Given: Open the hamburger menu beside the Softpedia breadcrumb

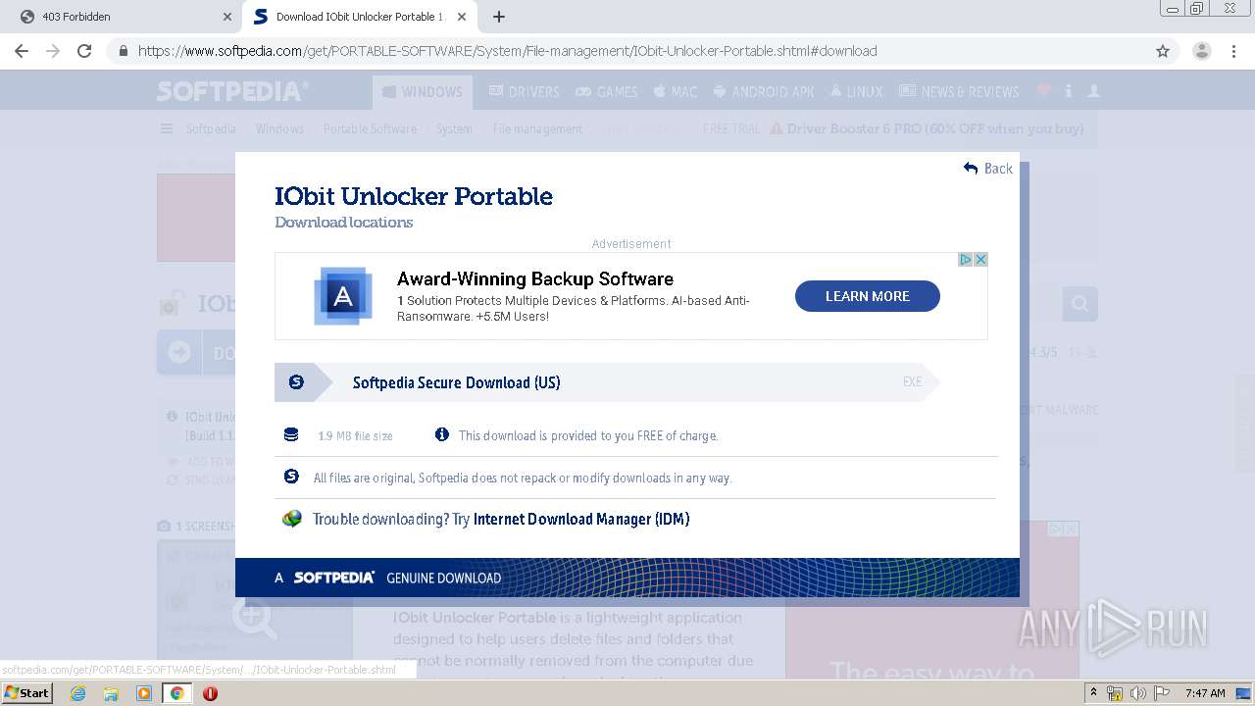Looking at the screenshot, I should 167,128.
